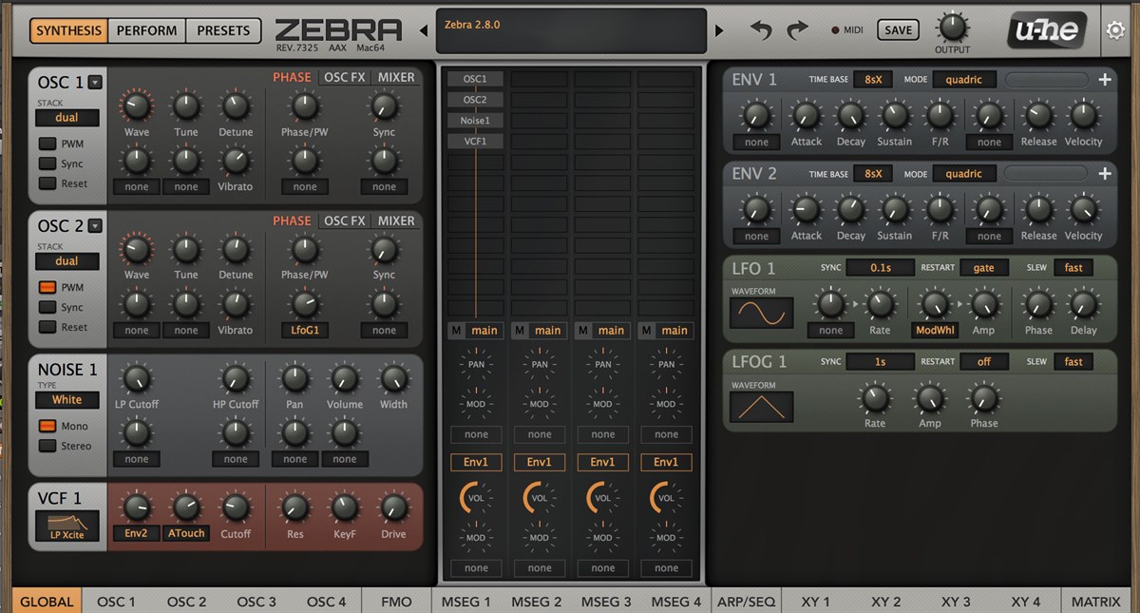Click the LFOG 1 triangle waveform display
The image size is (1140, 613).
tap(761, 406)
